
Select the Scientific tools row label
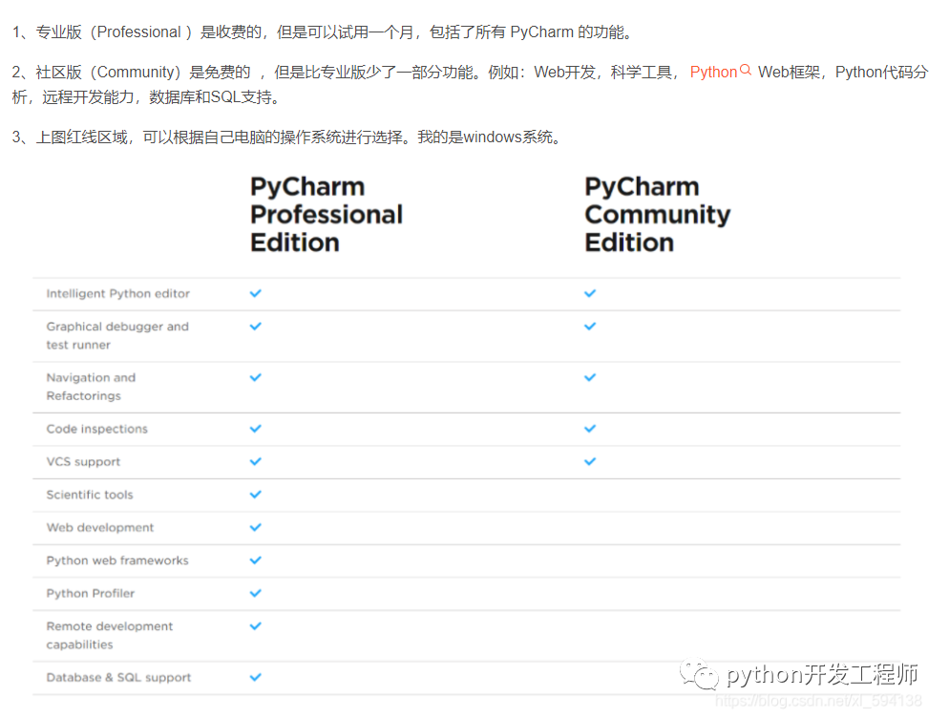click(90, 495)
